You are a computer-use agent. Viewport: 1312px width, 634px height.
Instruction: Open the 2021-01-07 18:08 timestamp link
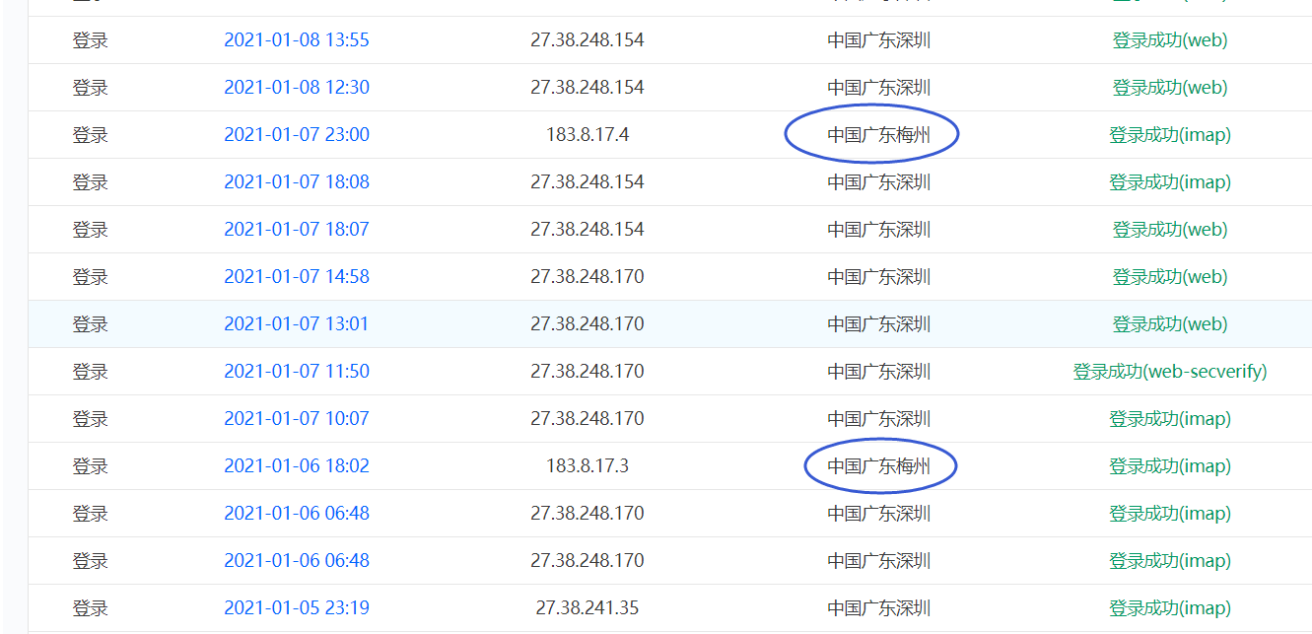click(297, 182)
